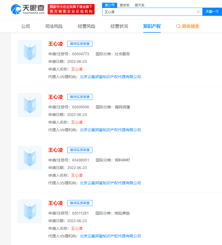This screenshot has width=222, height=245.
Task: Select the 查公司 search tab
Action: pos(110,5)
